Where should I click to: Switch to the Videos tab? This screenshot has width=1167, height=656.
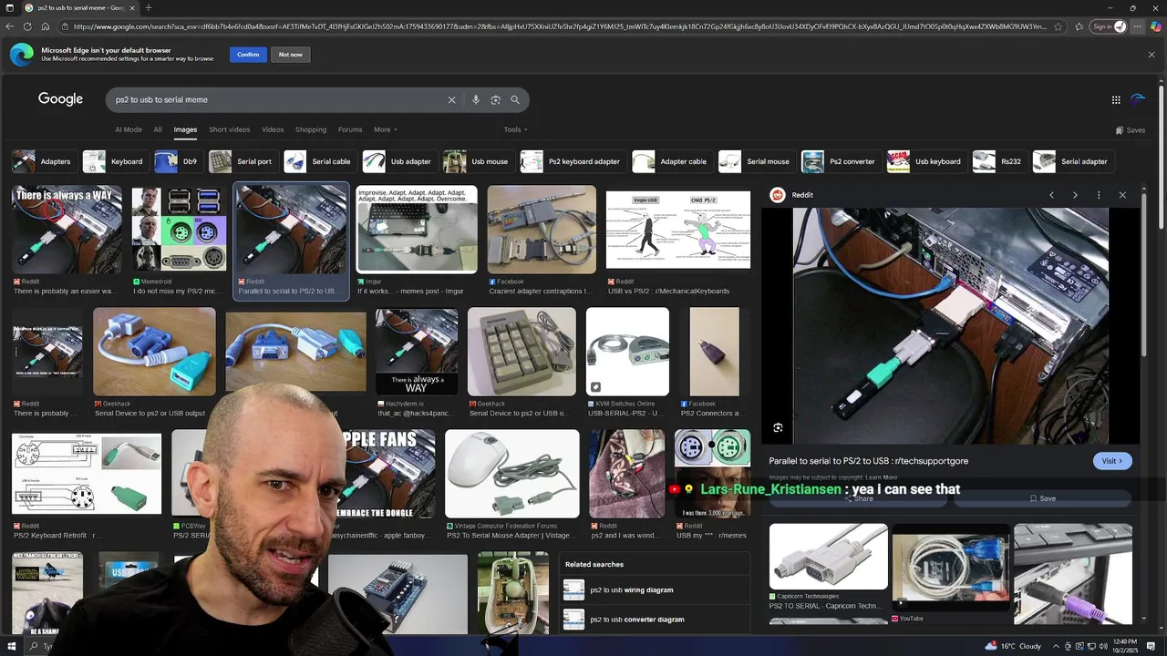click(x=273, y=129)
